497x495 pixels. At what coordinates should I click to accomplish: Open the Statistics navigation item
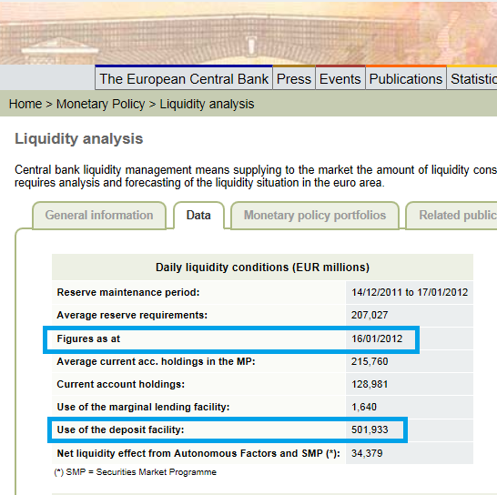472,78
